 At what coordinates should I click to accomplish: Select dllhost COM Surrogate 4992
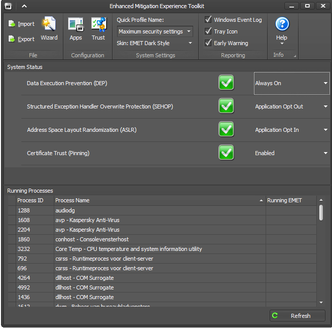(x=162, y=287)
